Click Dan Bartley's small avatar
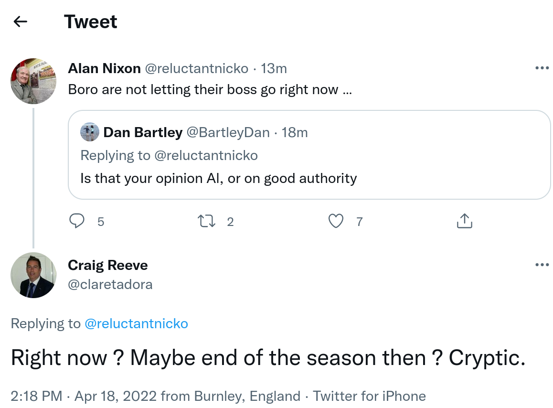The image size is (553, 408). click(x=90, y=132)
